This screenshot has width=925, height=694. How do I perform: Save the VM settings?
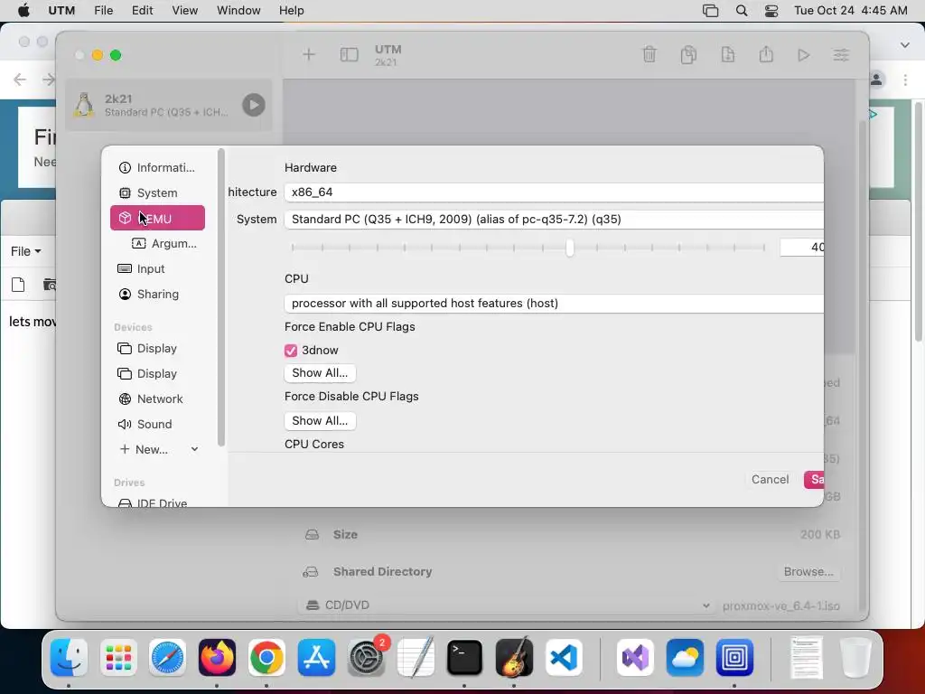point(814,480)
